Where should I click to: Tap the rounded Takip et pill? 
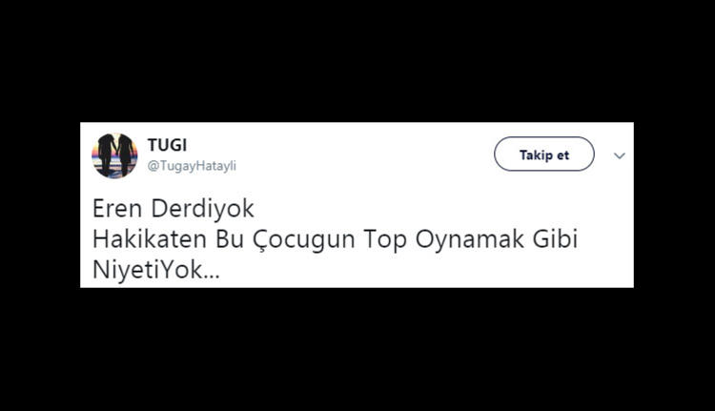(544, 154)
